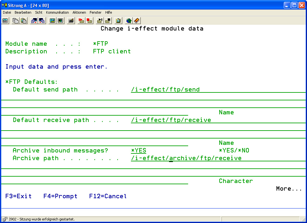Open the Datei menu
This screenshot has height=223, width=307.
7,12
